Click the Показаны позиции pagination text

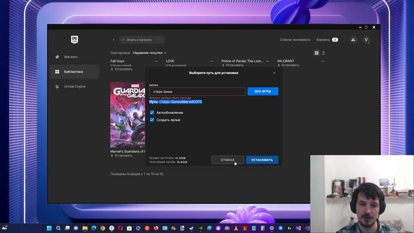tap(136, 174)
